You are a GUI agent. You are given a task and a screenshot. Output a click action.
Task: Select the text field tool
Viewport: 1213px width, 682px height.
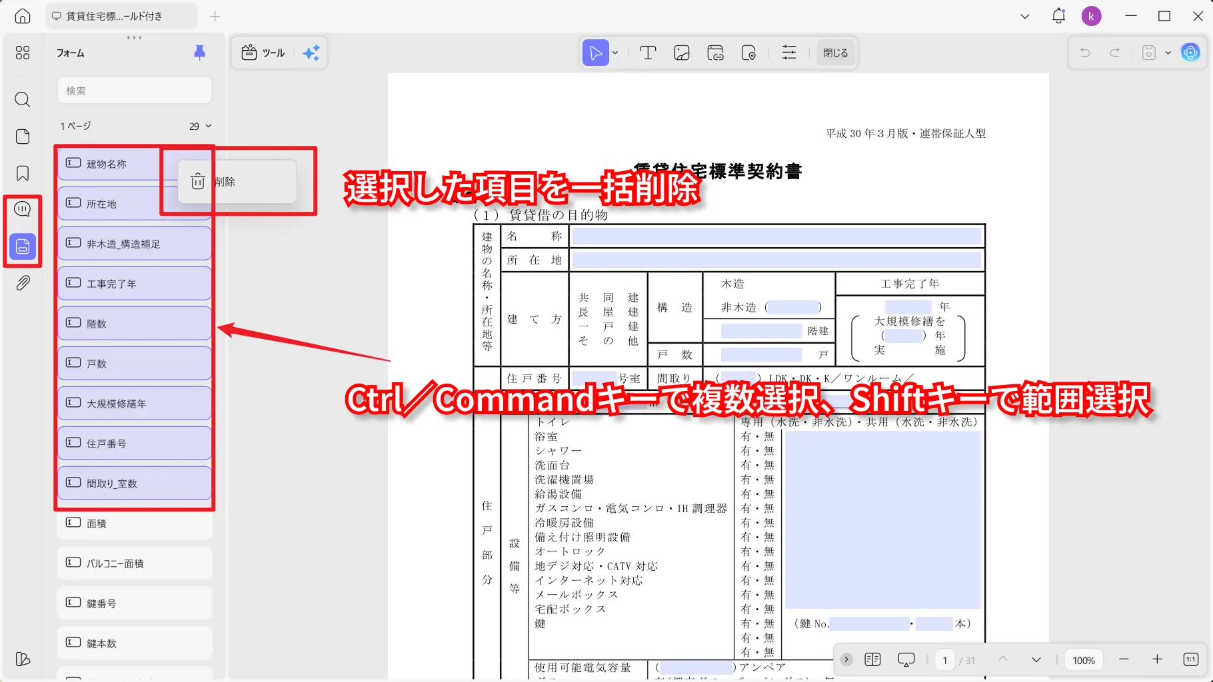tap(648, 53)
